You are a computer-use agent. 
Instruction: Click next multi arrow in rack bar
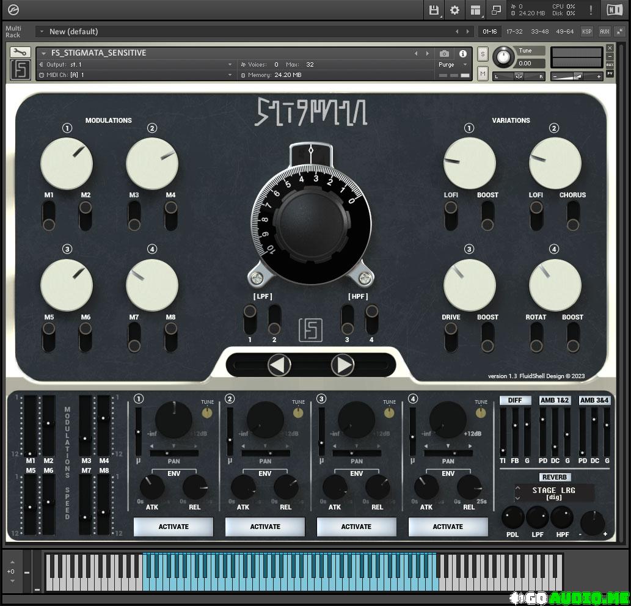coord(467,31)
